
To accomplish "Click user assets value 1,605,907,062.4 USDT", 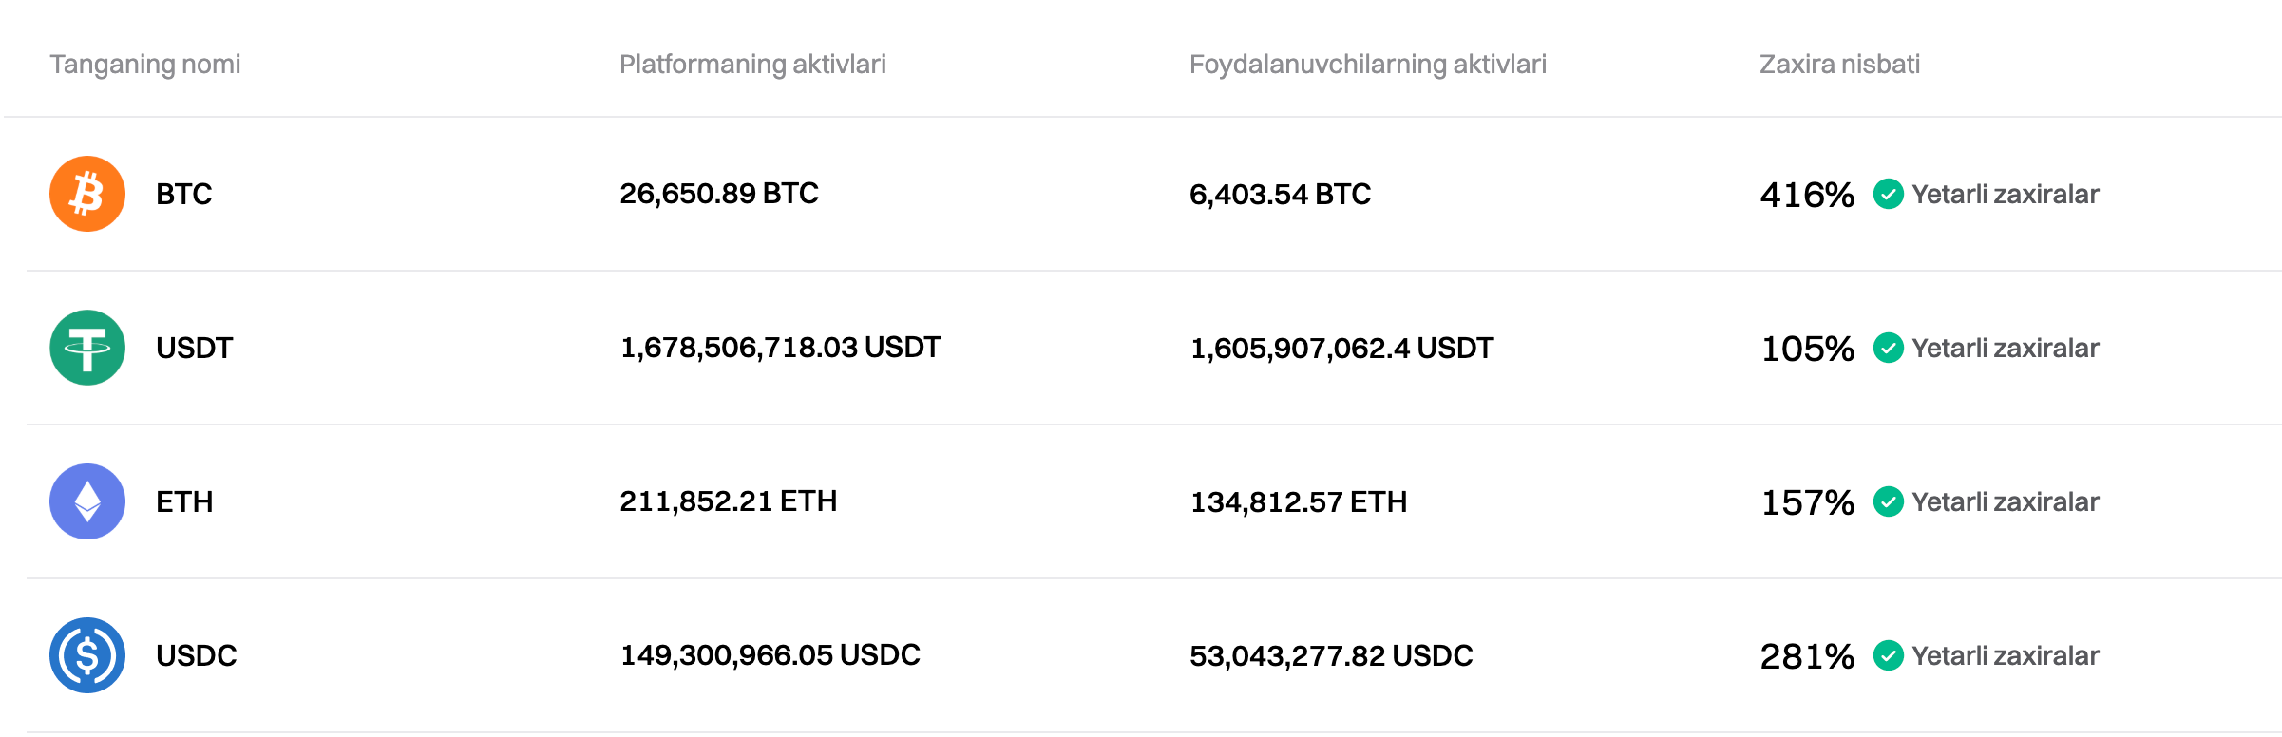I will 1341,349.
